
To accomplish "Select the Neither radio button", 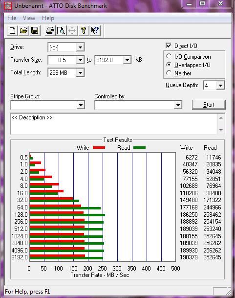I will (x=169, y=73).
